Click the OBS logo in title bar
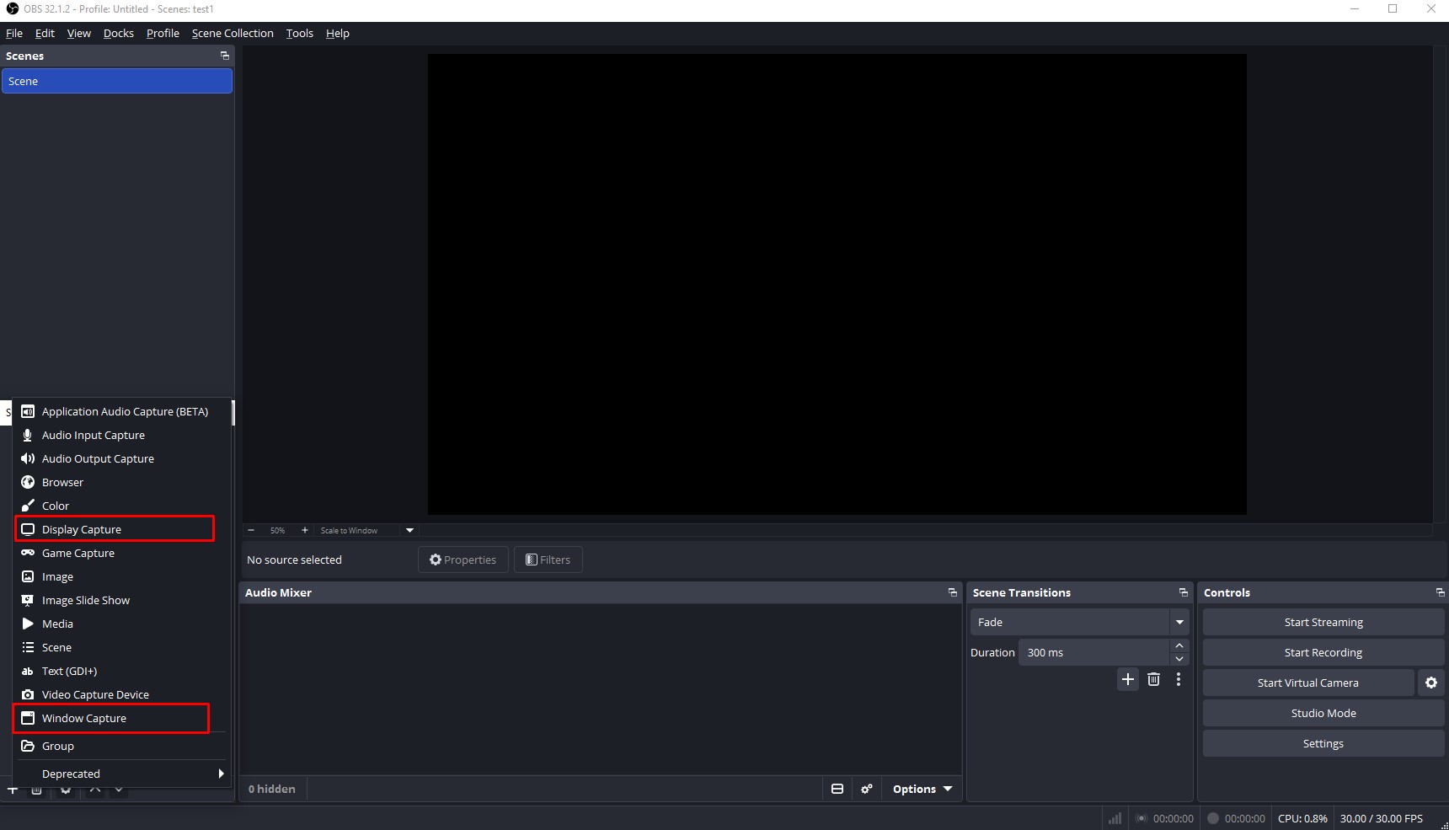The image size is (1449, 830). point(12,8)
